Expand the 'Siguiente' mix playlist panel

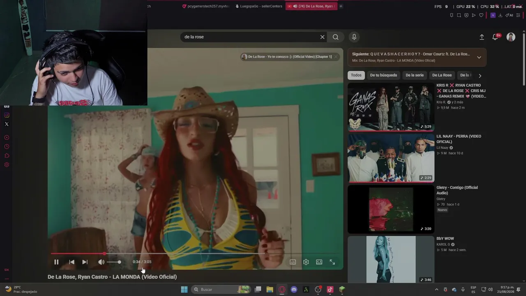[x=479, y=57]
